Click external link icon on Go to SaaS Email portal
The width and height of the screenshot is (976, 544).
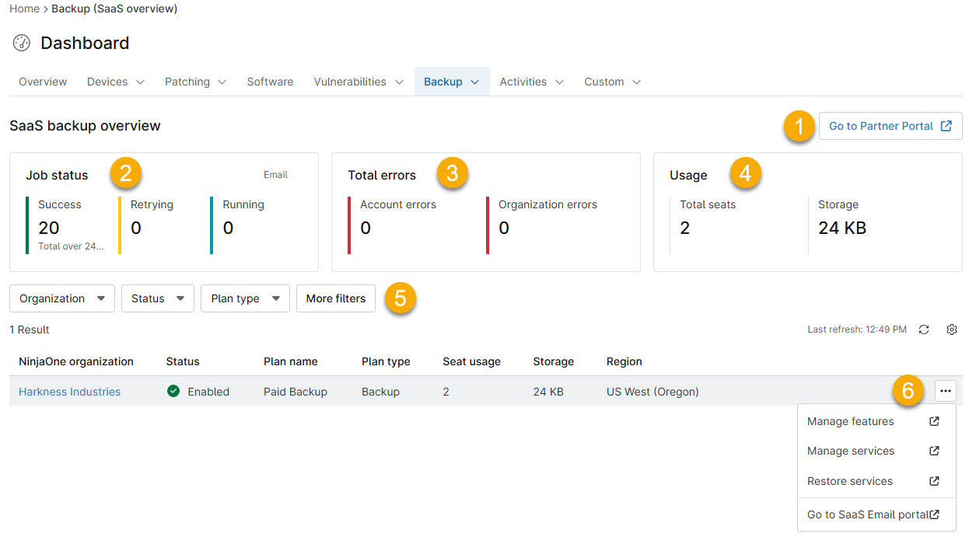click(935, 514)
